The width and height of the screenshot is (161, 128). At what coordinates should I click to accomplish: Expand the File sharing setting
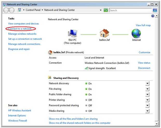(147, 89)
